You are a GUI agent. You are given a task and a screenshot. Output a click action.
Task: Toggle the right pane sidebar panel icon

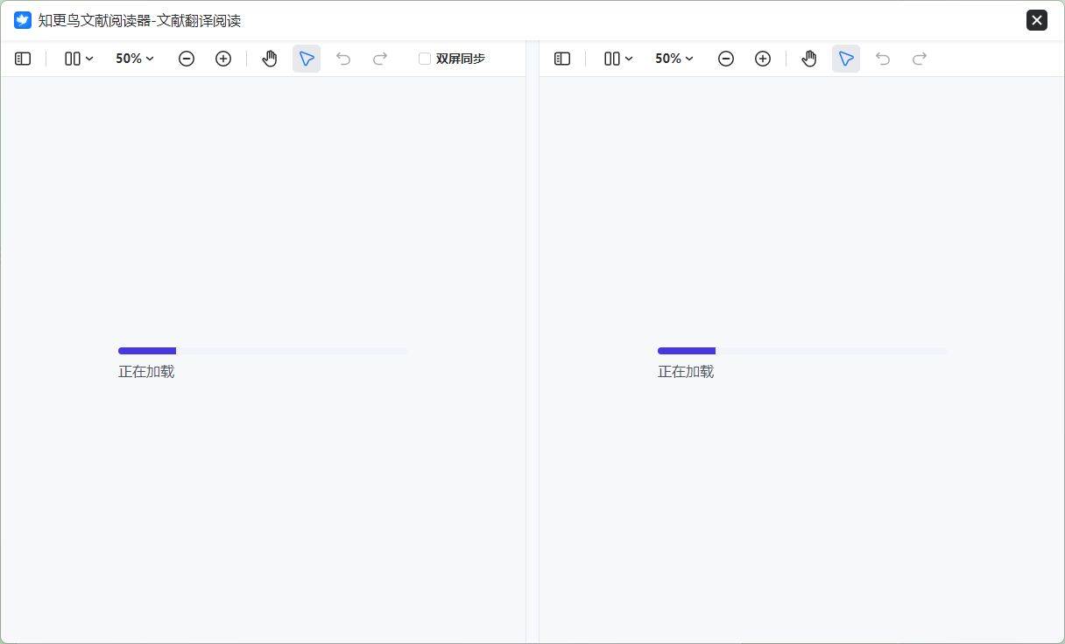coord(562,59)
